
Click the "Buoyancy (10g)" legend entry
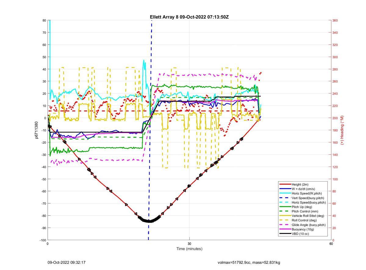click(303, 229)
